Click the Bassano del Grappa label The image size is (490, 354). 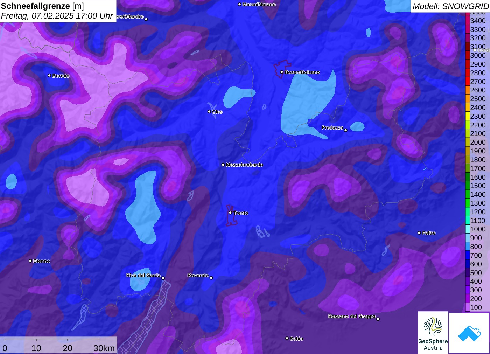click(x=352, y=316)
